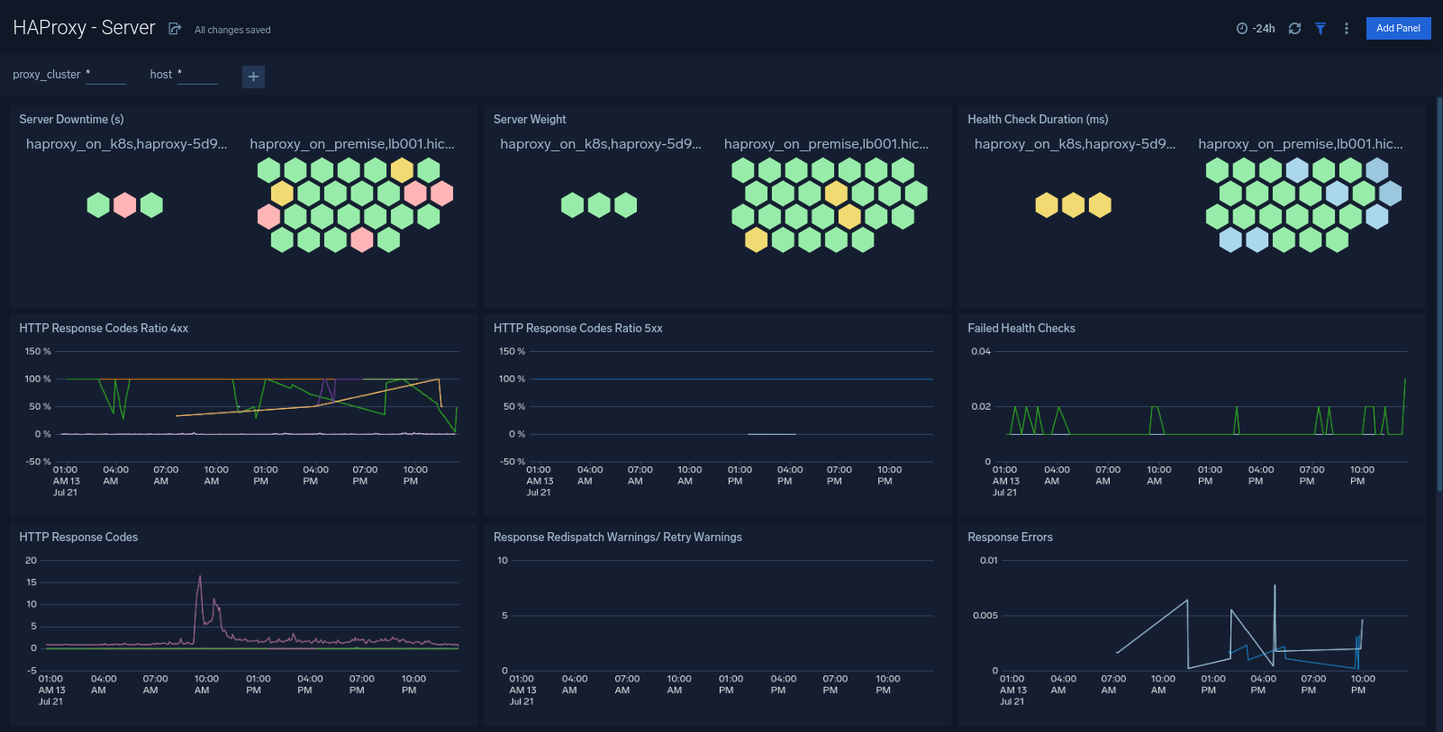This screenshot has height=732, width=1443.
Task: Click the tallest spike in HTTP Response Codes chart
Action: click(199, 578)
